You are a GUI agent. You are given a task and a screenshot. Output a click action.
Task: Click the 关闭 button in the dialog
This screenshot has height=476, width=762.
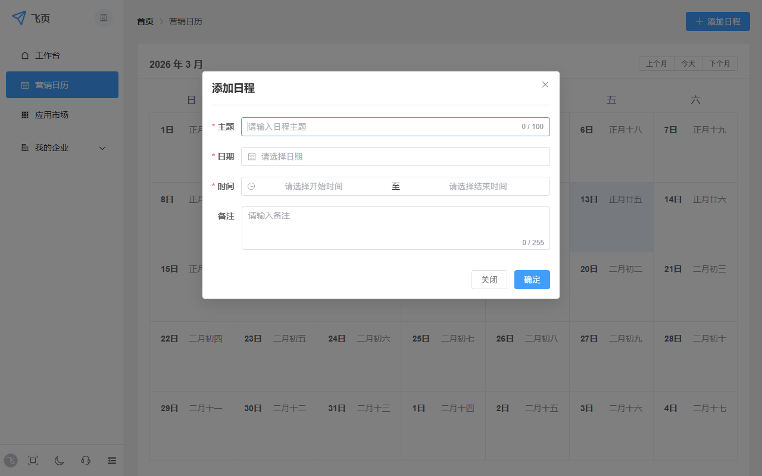[489, 280]
